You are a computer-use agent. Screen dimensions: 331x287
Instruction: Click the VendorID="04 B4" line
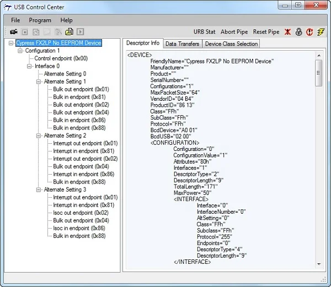[172, 99]
